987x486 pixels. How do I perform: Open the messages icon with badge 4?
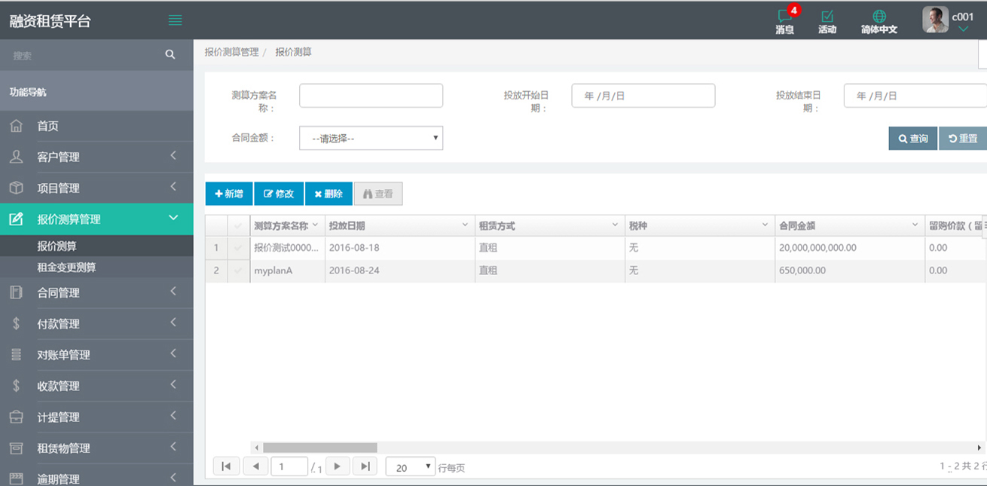pyautogui.click(x=785, y=16)
